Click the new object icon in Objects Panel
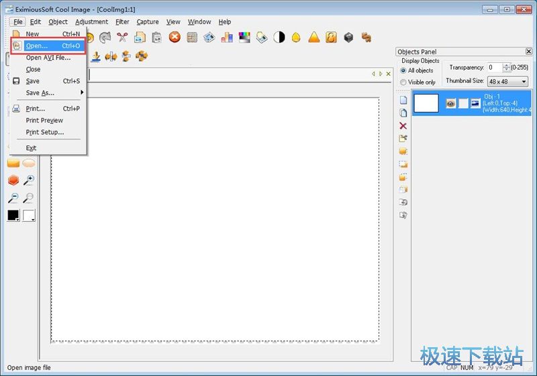This screenshot has height=376, width=537. point(403,100)
